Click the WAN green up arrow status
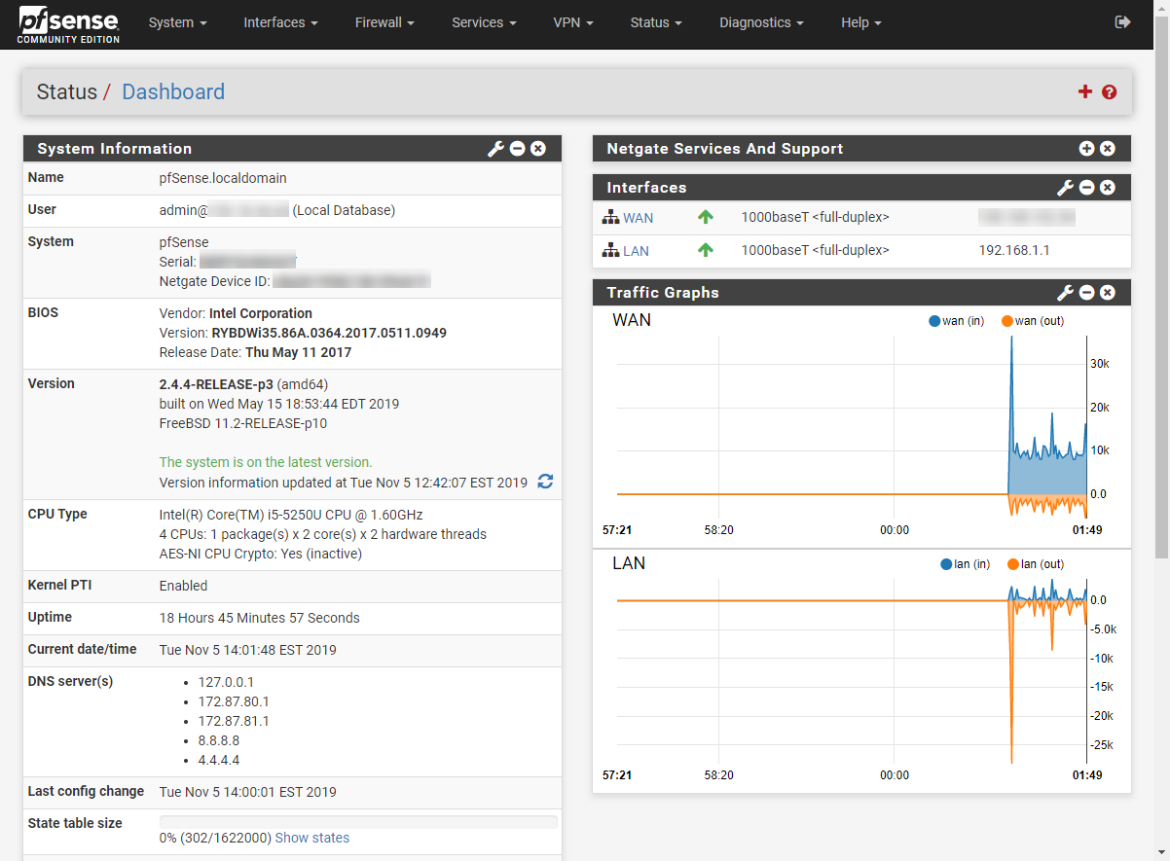The image size is (1170, 861). (706, 218)
